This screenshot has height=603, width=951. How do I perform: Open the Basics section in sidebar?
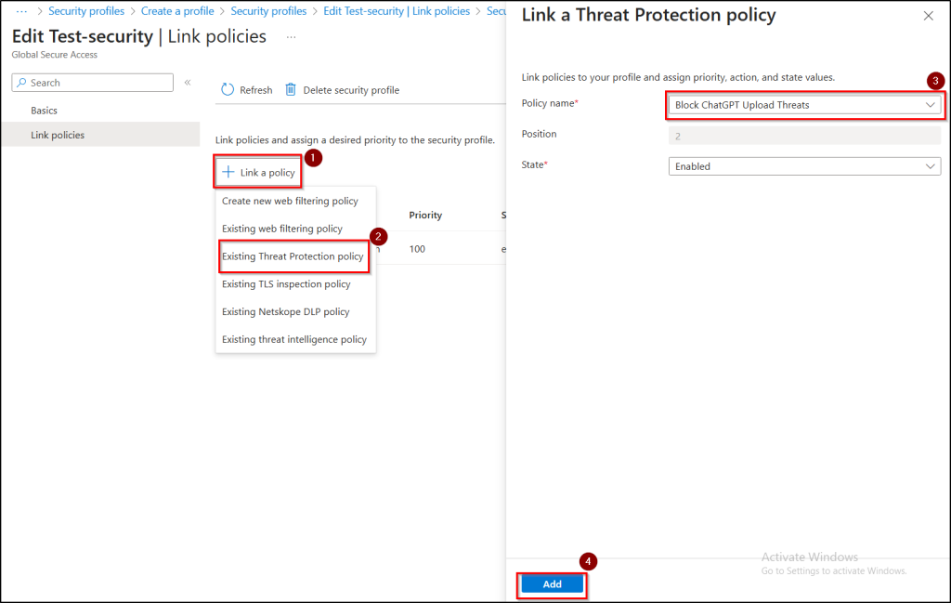click(x=44, y=111)
